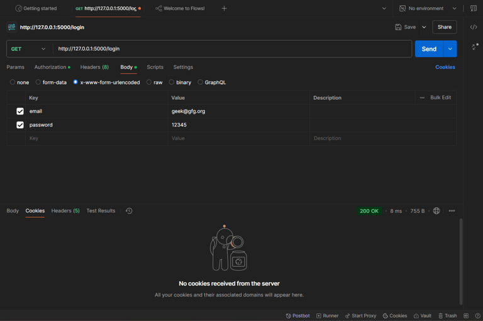Viewport: 483px width, 321px height.
Task: Click the empty Key field in new row
Action: (96, 138)
